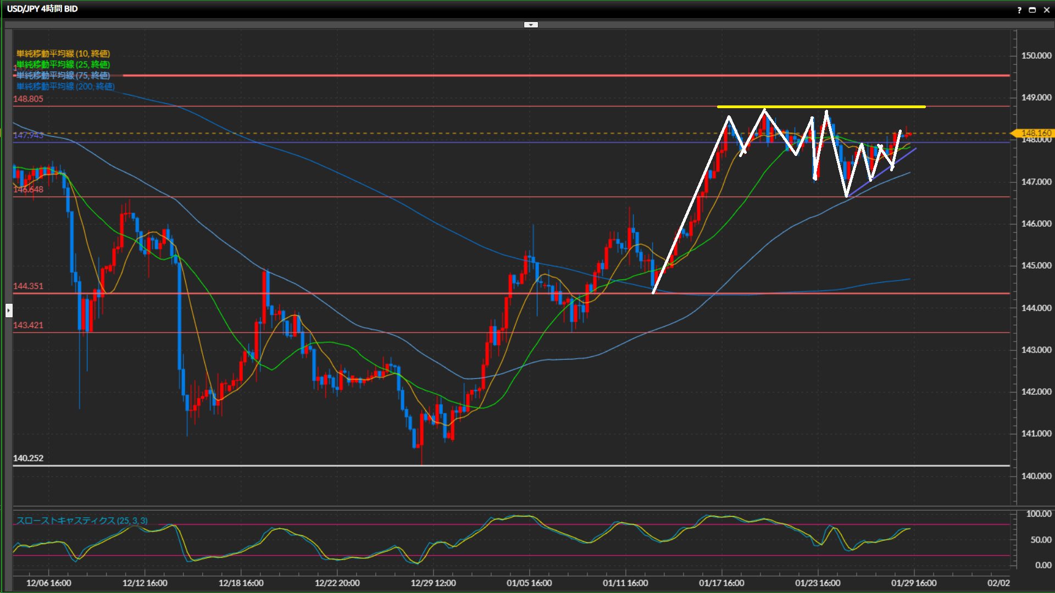Click the 01/17 16:00 time axis label
This screenshot has height=593, width=1055.
[721, 583]
